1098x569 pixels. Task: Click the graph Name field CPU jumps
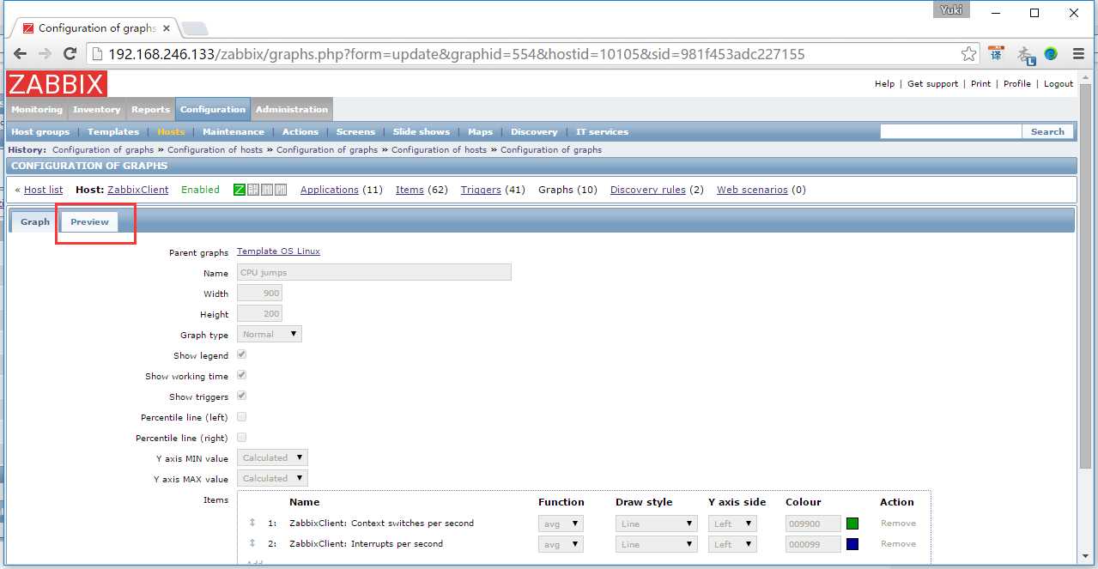(x=374, y=272)
